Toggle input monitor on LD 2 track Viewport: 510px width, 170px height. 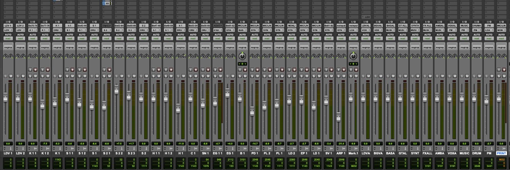[289, 69]
